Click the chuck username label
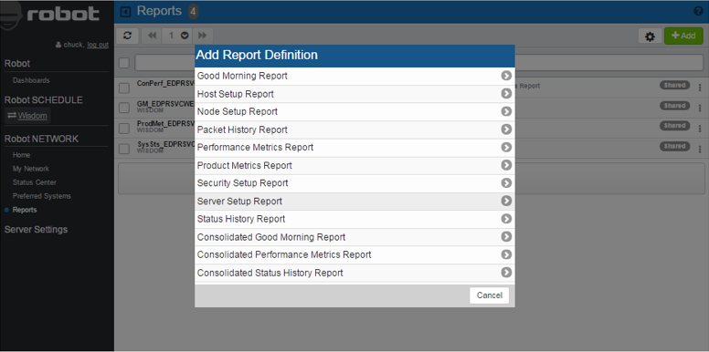 pyautogui.click(x=73, y=45)
